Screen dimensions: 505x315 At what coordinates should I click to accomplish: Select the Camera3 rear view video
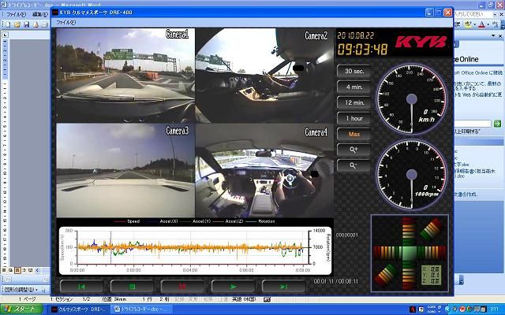pos(125,171)
